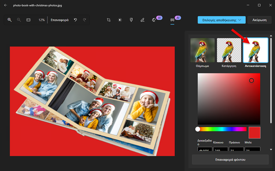Choose the Θάμπωμα blur background option
The image size is (275, 171).
(202, 50)
